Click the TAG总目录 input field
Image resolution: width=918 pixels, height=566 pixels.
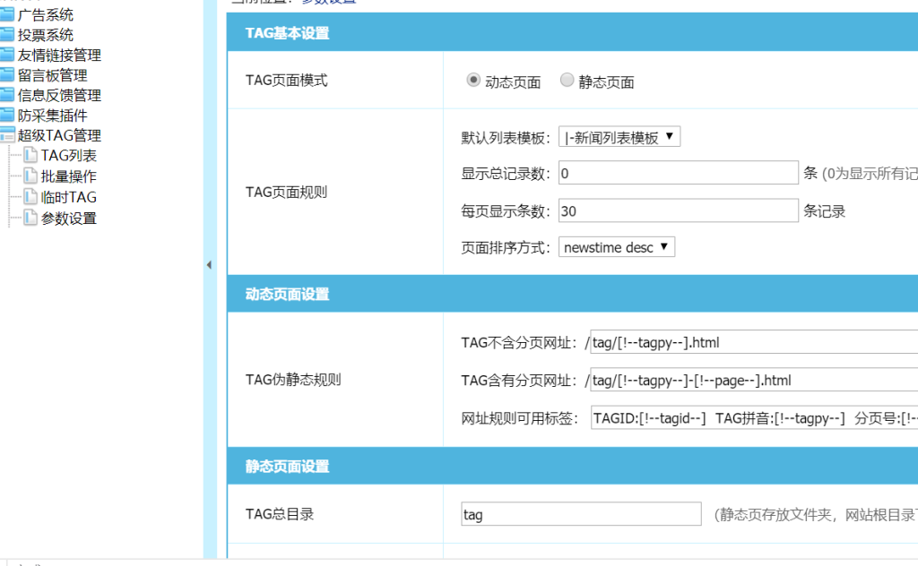tap(580, 514)
